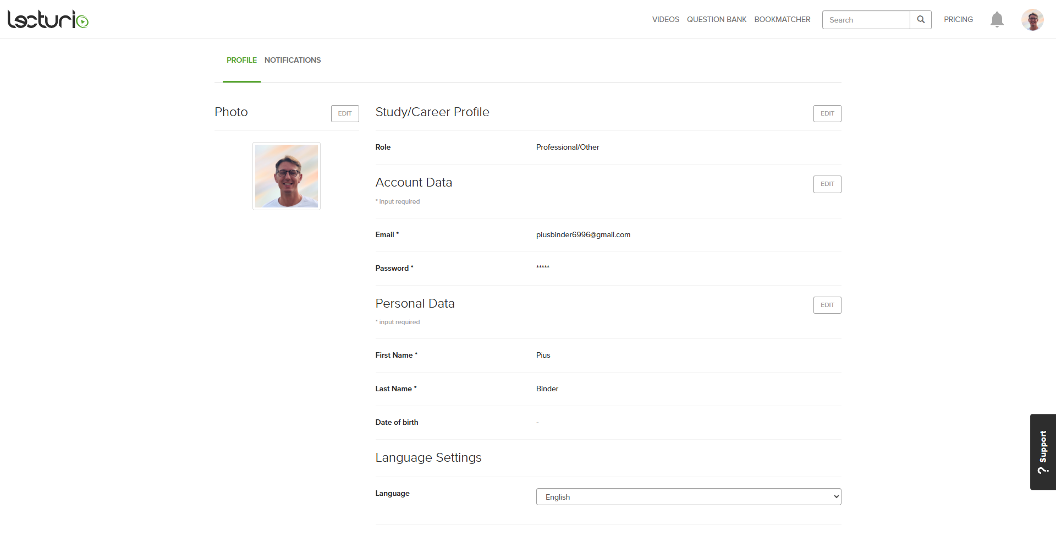The image size is (1056, 536).
Task: Click the Professional/Other role value
Action: pos(568,147)
